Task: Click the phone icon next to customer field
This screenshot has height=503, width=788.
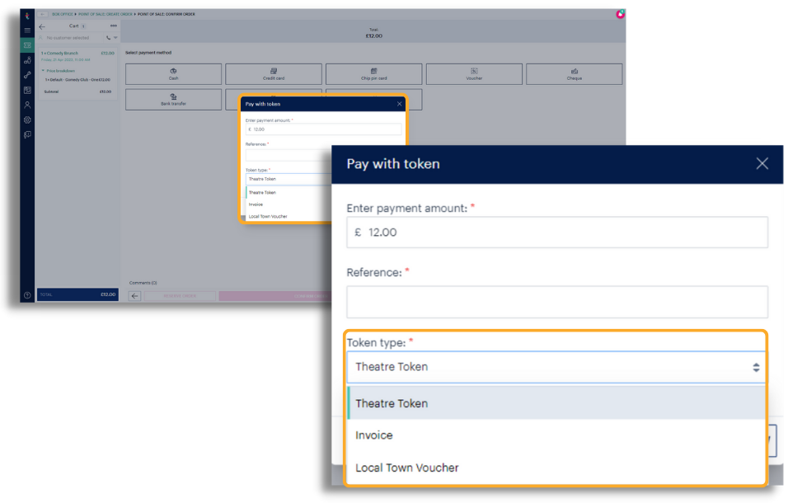Action: (x=107, y=38)
